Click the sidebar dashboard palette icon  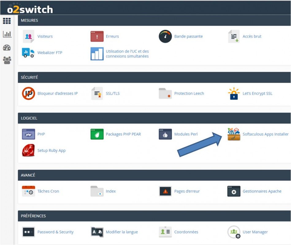[7, 48]
